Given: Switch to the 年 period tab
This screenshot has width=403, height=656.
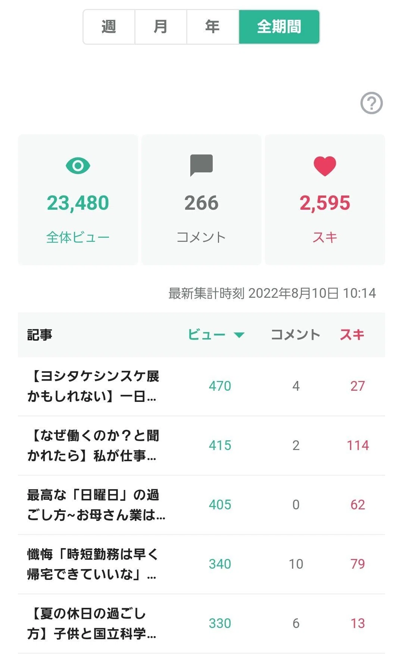Looking at the screenshot, I should tap(213, 27).
